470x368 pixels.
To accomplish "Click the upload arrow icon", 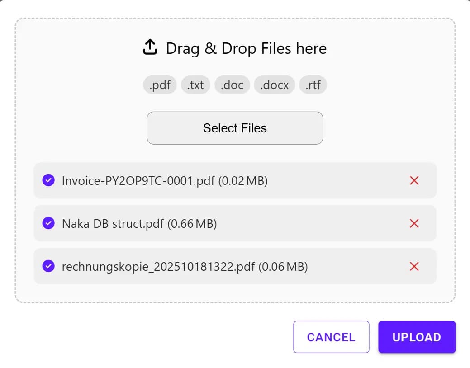I will (149, 47).
